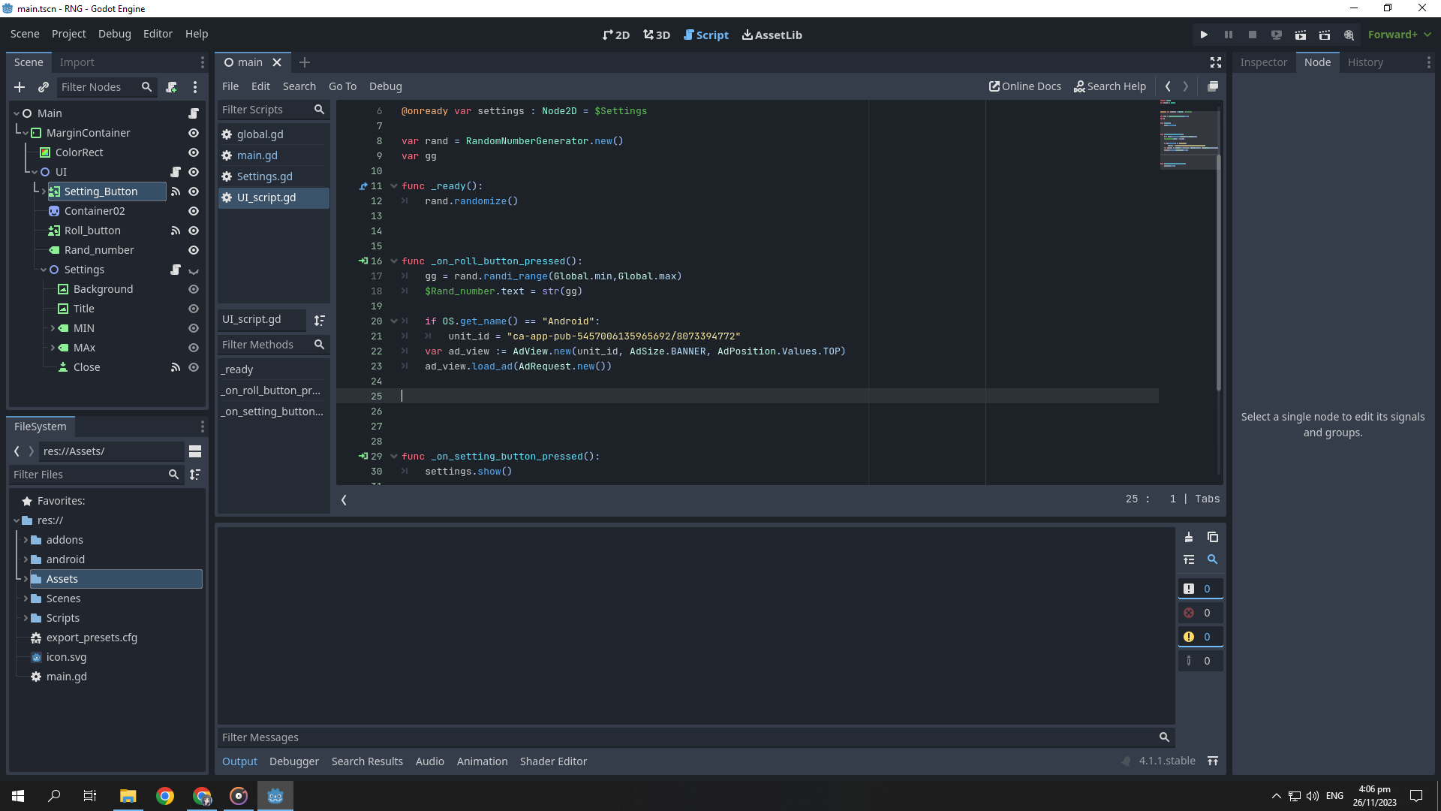Copy the output selection with the copy icon
Viewport: 1441px width, 811px height.
(x=1213, y=537)
